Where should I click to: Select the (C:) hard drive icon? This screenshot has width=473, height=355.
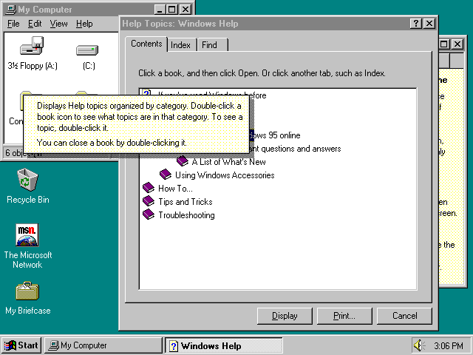pyautogui.click(x=87, y=50)
